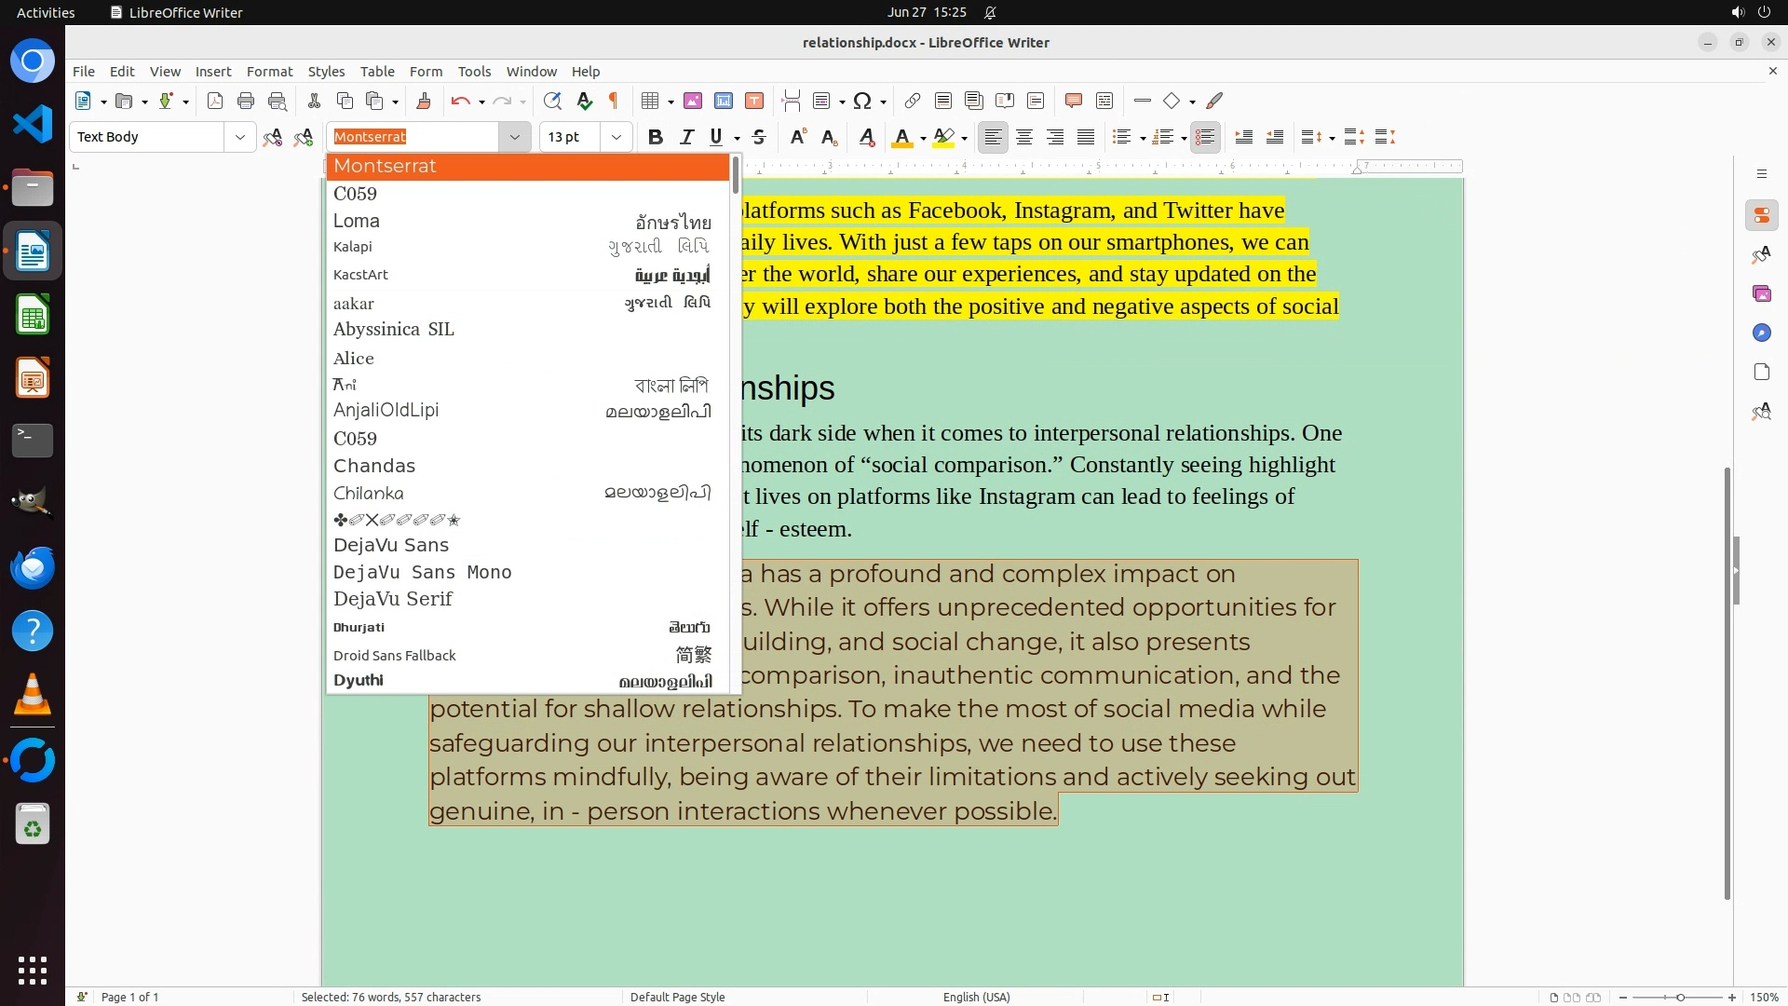The image size is (1788, 1006).
Task: Insert a special character with Omega icon
Action: pyautogui.click(x=862, y=101)
